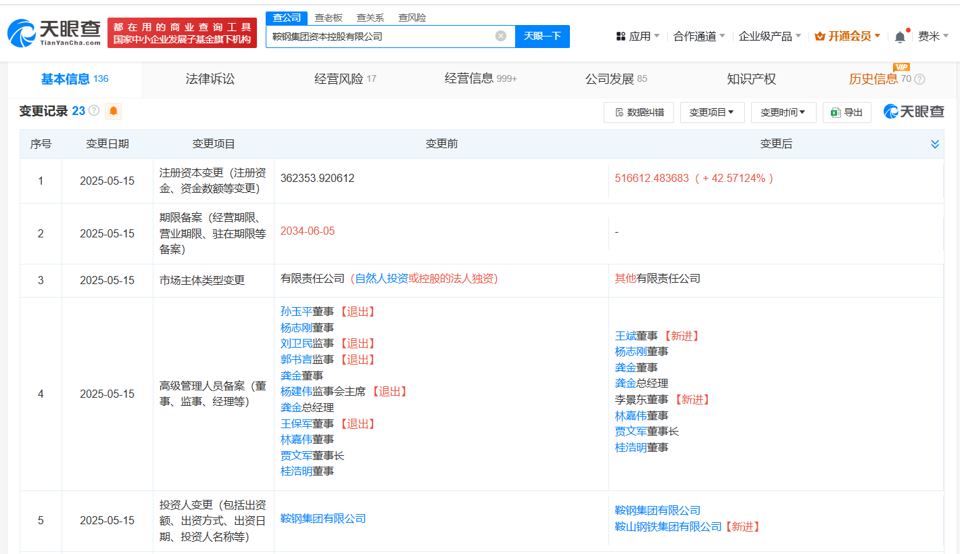Open the 经营风险 tab
960x554 pixels.
[345, 79]
